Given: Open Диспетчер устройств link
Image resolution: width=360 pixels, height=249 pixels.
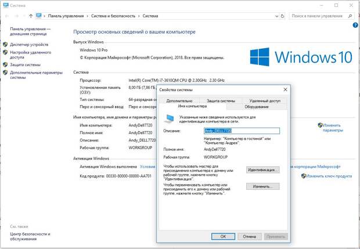Looking at the screenshot, I should tap(29, 45).
